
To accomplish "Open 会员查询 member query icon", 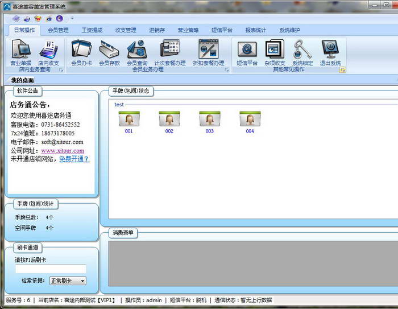I will click(137, 52).
